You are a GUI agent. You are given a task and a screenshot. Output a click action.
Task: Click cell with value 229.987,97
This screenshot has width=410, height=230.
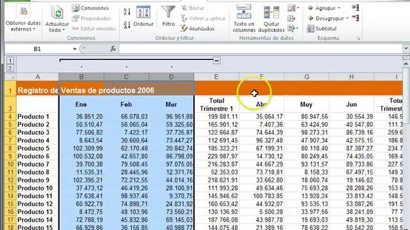[x=217, y=156]
